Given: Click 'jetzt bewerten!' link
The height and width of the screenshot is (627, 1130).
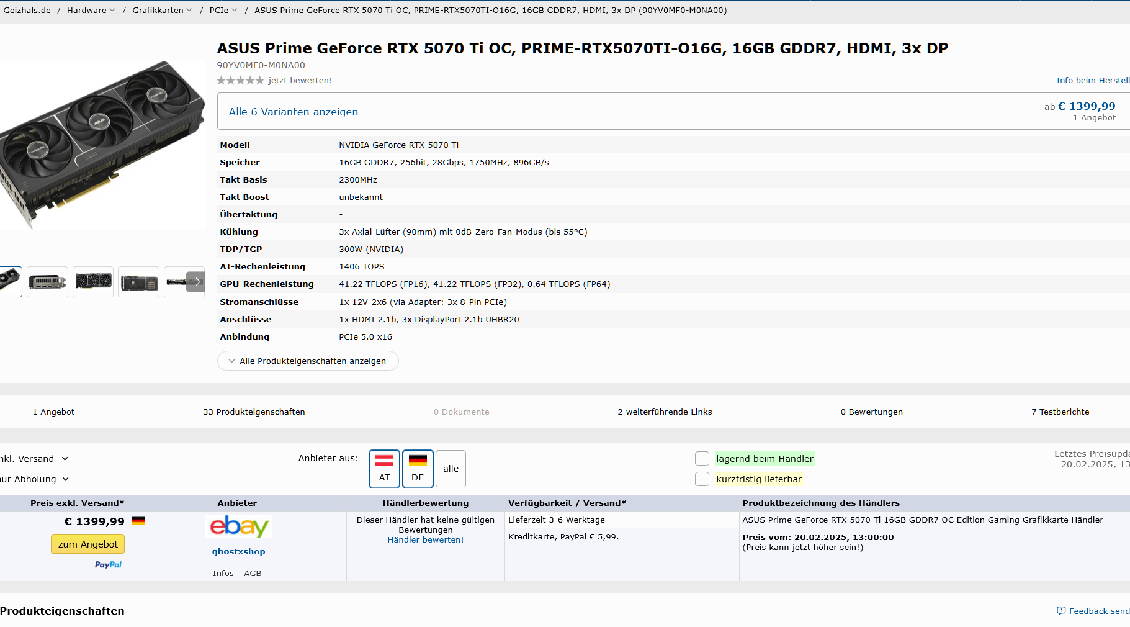Looking at the screenshot, I should pos(300,80).
